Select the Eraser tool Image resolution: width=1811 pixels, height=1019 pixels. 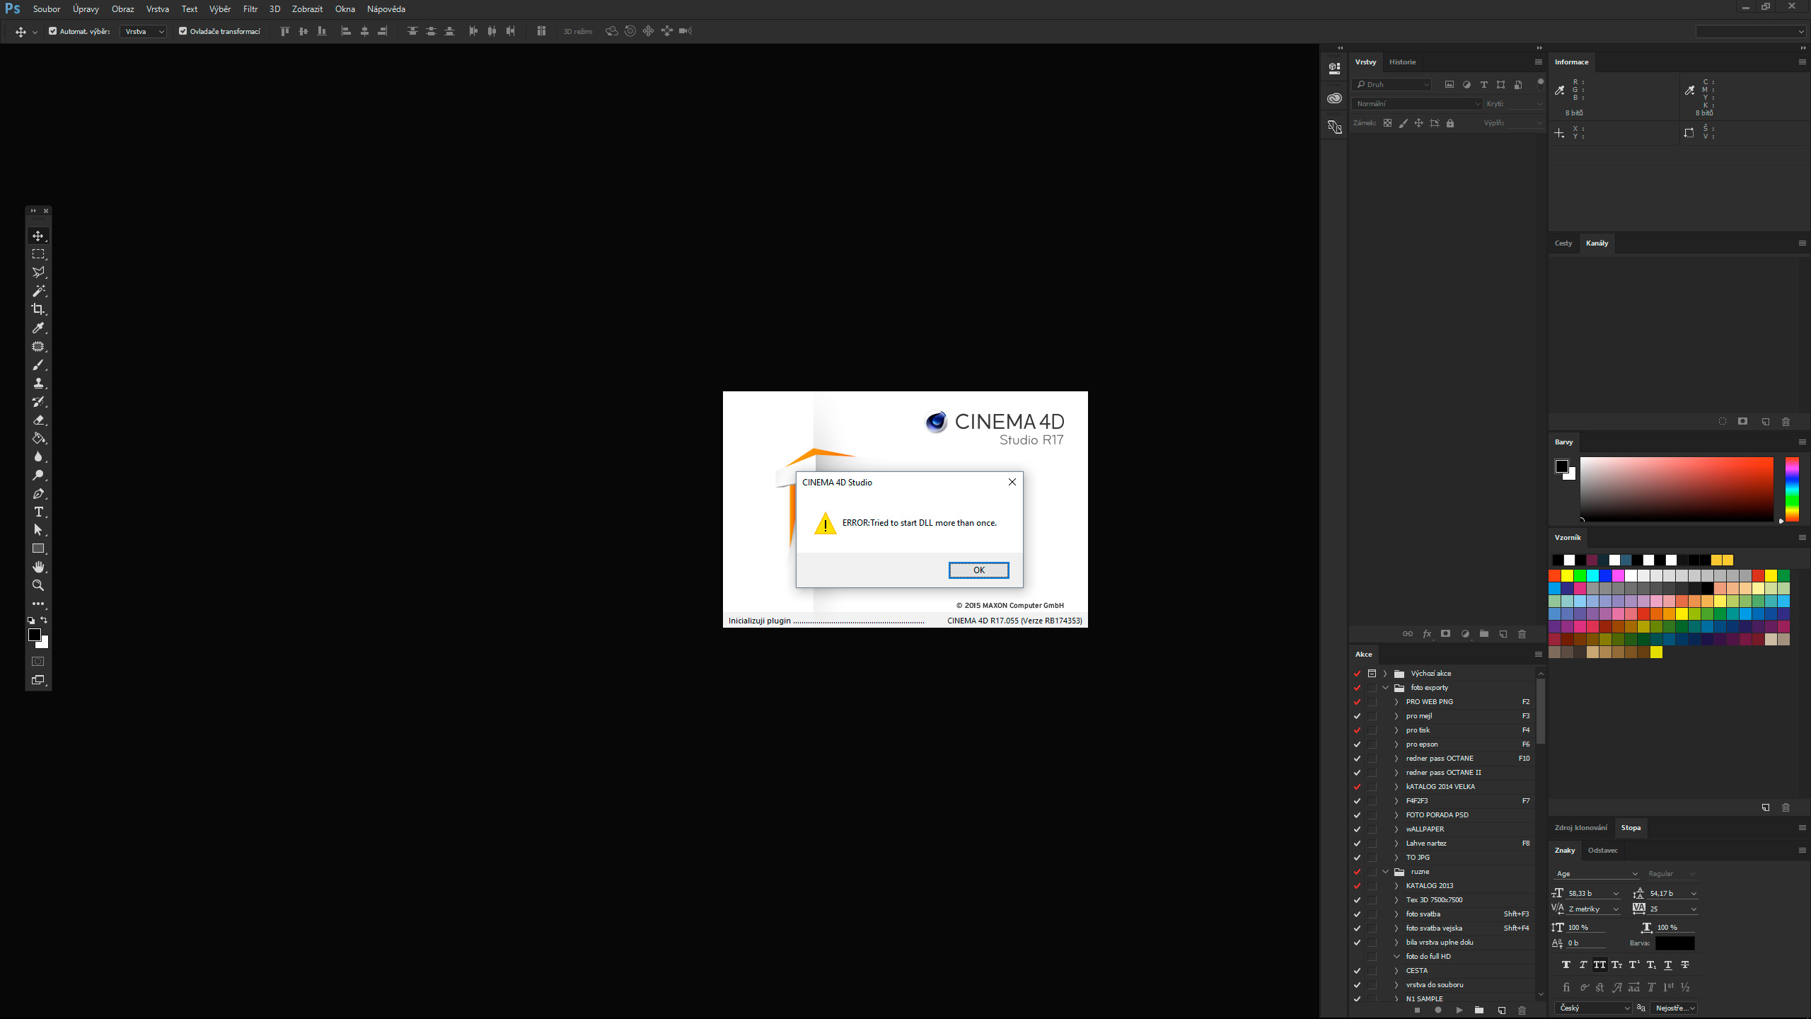tap(38, 420)
